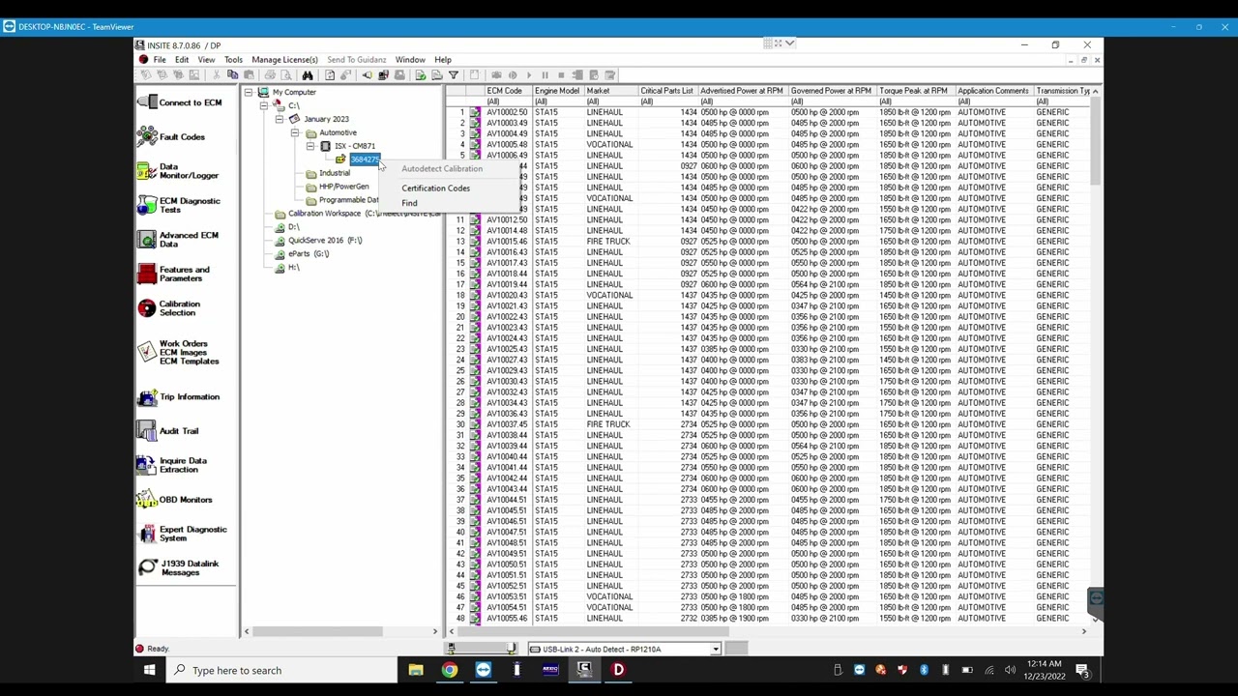Collapse the ISX - CM871 node

pyautogui.click(x=310, y=146)
